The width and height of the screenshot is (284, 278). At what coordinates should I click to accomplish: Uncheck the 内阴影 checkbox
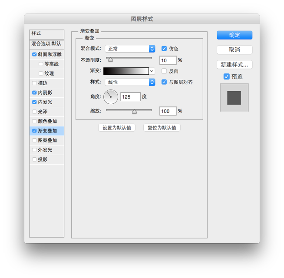[34, 93]
